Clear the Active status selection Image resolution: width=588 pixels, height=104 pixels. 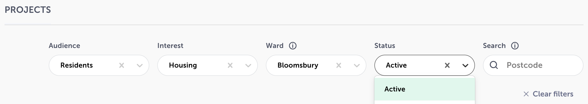click(447, 65)
